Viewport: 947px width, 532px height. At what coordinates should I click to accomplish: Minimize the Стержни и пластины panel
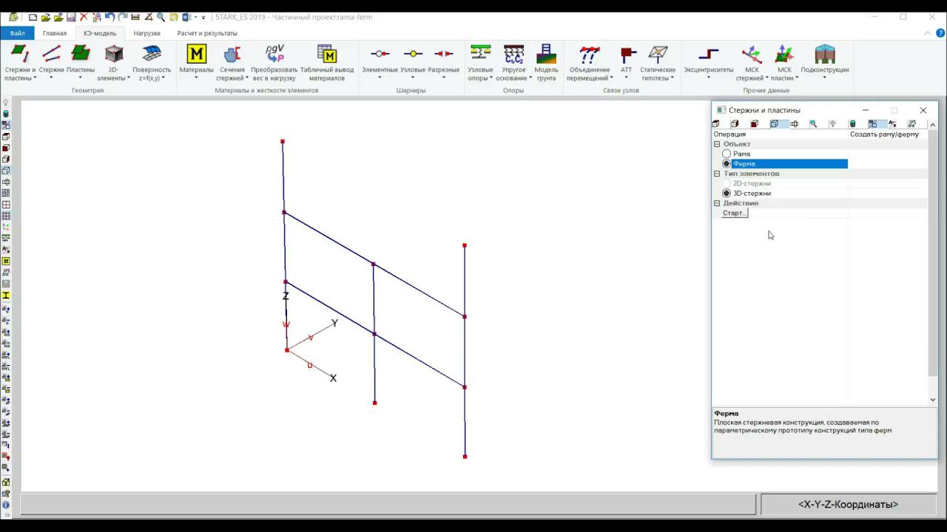(866, 110)
